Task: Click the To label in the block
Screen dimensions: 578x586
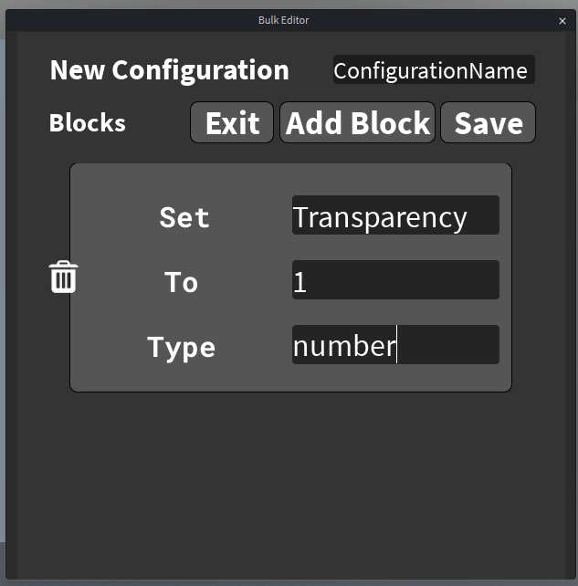Action: (182, 282)
